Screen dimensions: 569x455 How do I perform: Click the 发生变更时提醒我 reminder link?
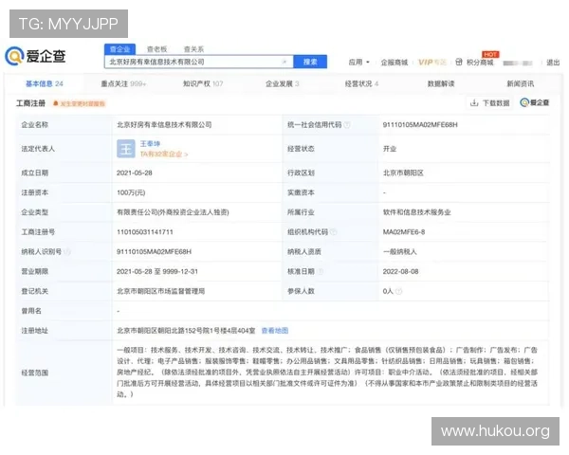tap(83, 103)
